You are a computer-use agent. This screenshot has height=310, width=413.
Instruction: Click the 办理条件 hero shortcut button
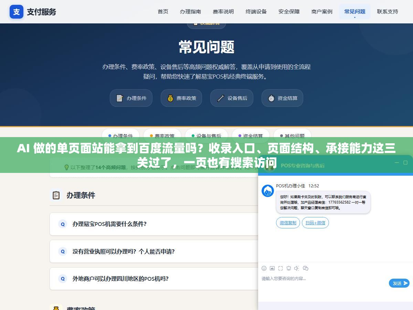click(x=131, y=98)
